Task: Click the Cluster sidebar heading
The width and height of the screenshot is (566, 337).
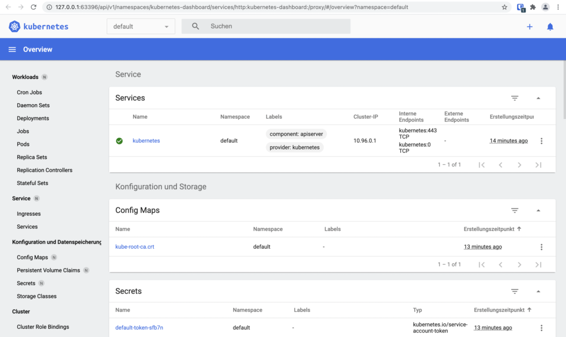Action: coord(21,312)
